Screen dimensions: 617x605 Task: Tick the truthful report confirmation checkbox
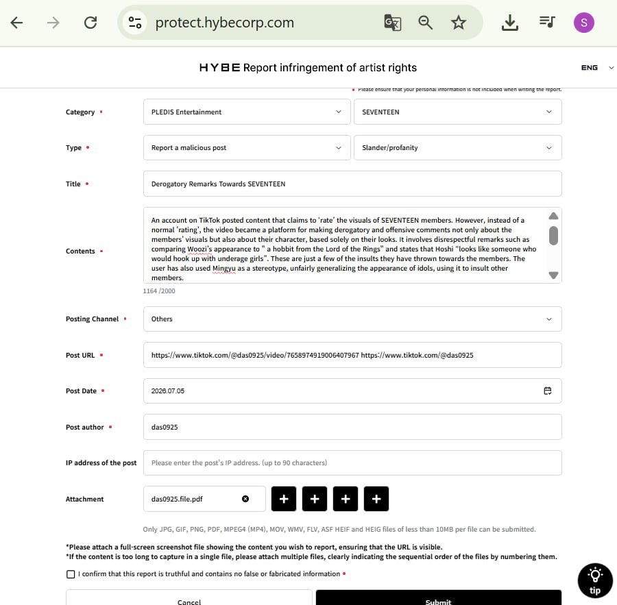pyautogui.click(x=71, y=574)
